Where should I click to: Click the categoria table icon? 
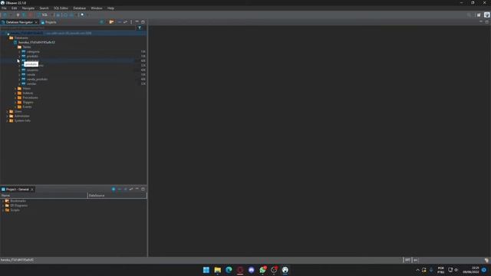point(24,51)
